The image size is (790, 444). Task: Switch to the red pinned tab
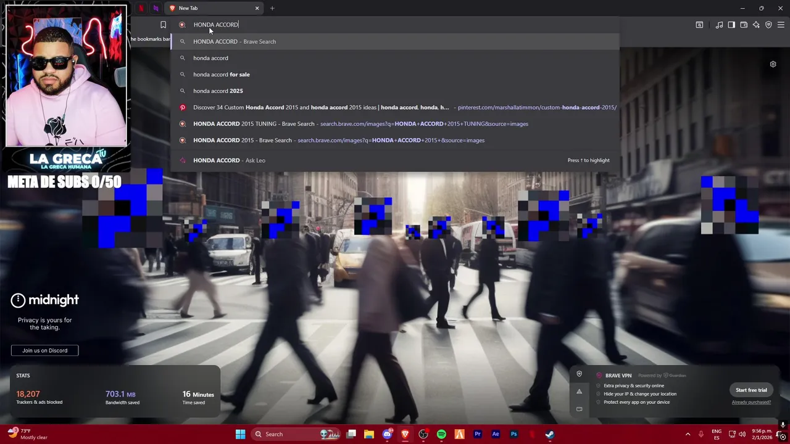[x=141, y=8]
